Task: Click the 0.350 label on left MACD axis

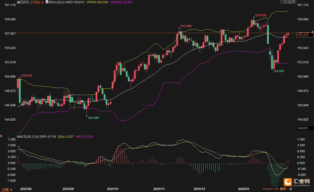Action: coord(12,157)
